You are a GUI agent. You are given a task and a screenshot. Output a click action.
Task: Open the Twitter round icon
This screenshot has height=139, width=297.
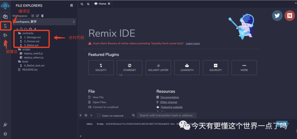tap(277, 15)
